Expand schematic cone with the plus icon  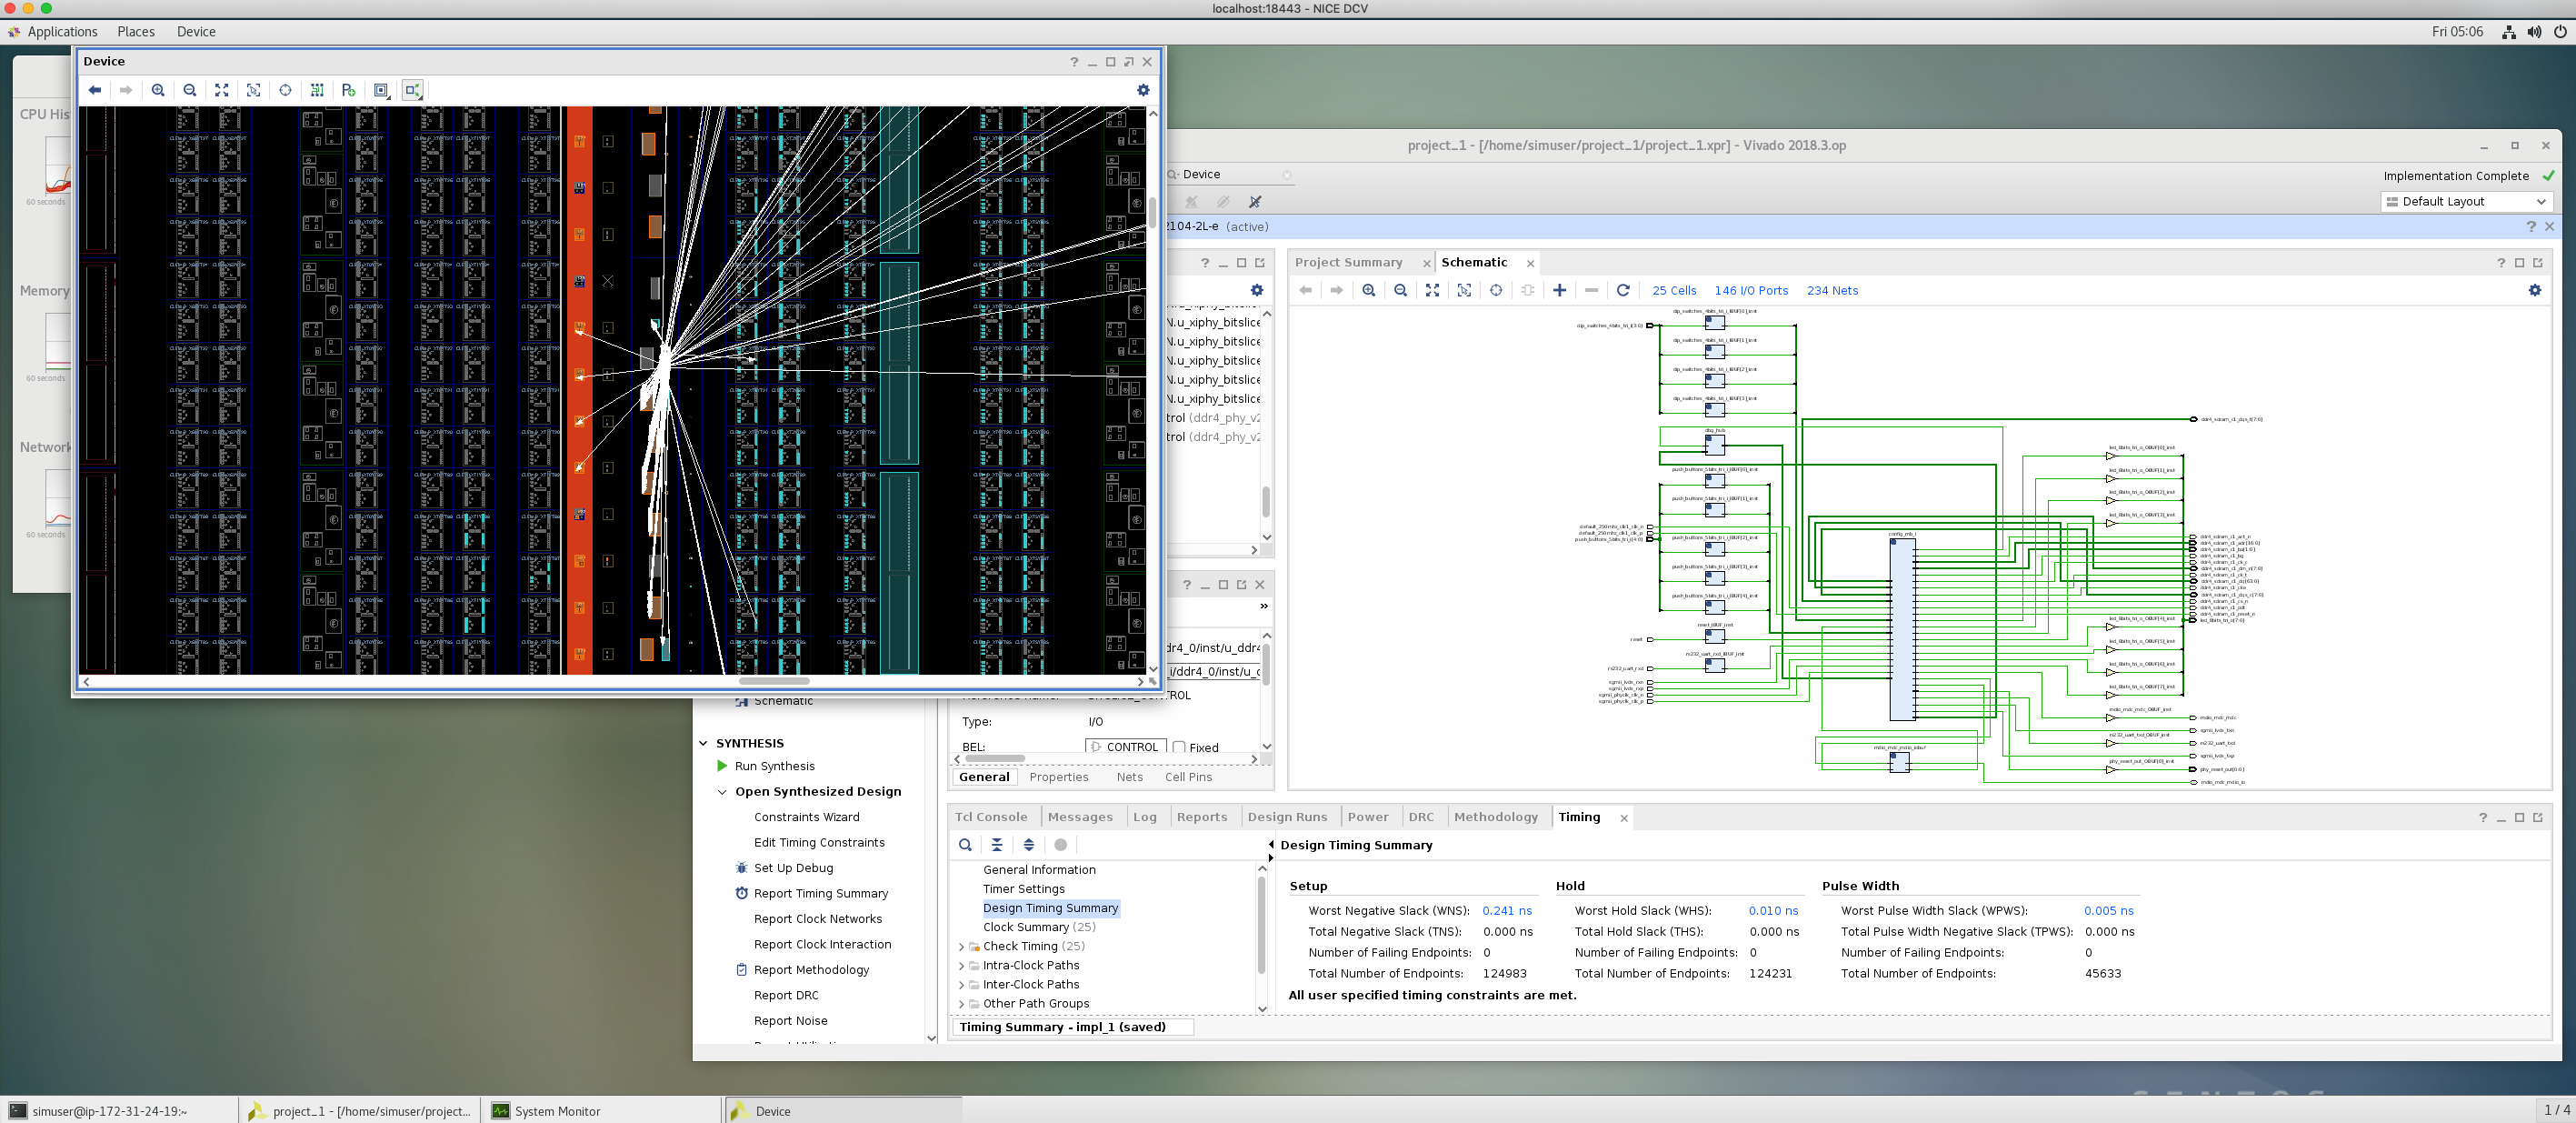click(x=1560, y=290)
